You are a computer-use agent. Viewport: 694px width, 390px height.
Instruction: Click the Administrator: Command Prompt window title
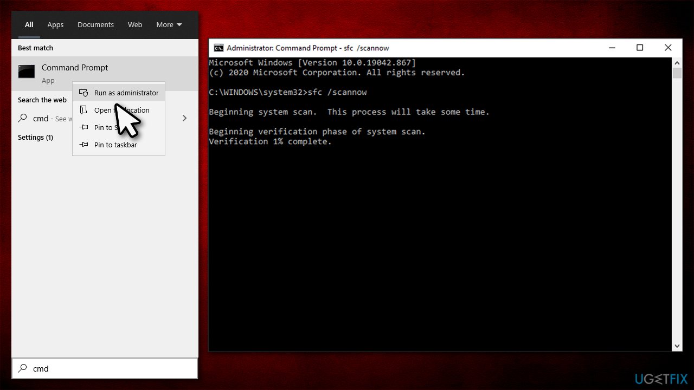coord(308,48)
